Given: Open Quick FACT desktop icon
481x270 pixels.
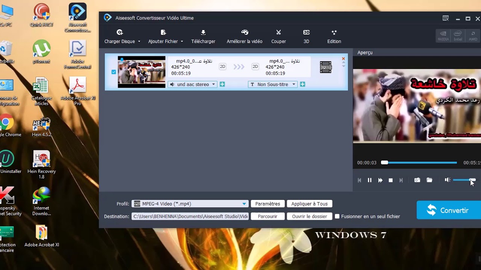Looking at the screenshot, I should click(41, 15).
